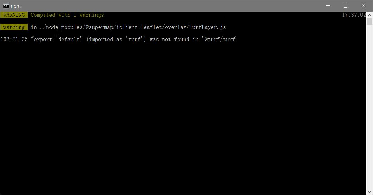
Task: Close the npm terminal window
Action: pos(364,6)
